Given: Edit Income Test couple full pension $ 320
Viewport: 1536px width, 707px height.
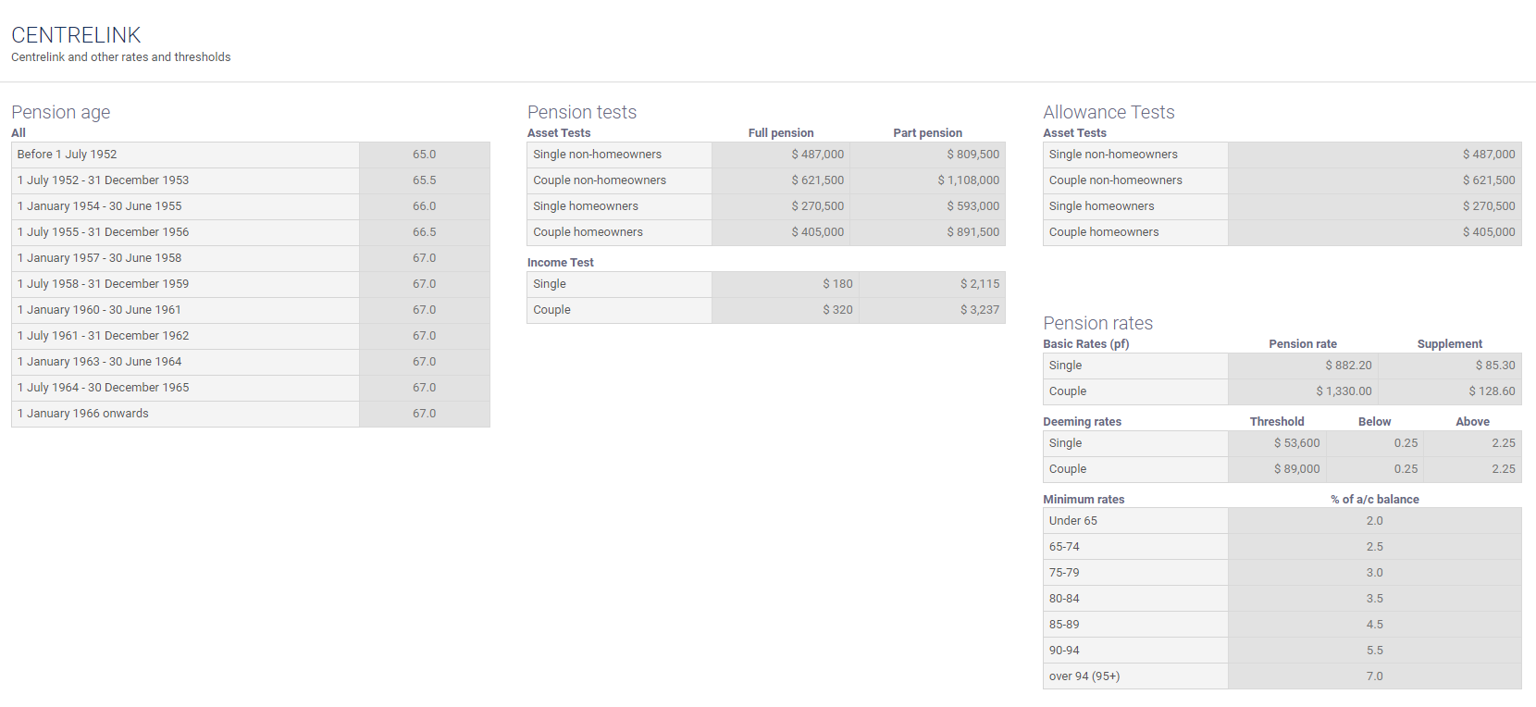Looking at the screenshot, I should [x=786, y=310].
